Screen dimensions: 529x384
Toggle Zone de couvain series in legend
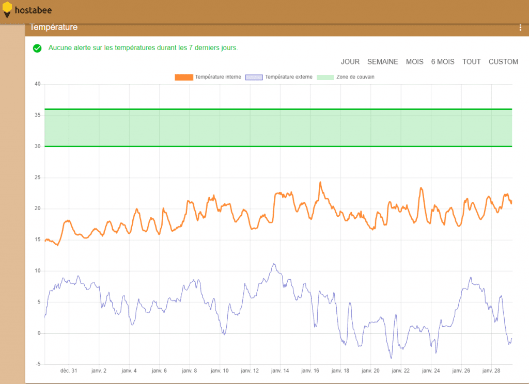click(346, 77)
